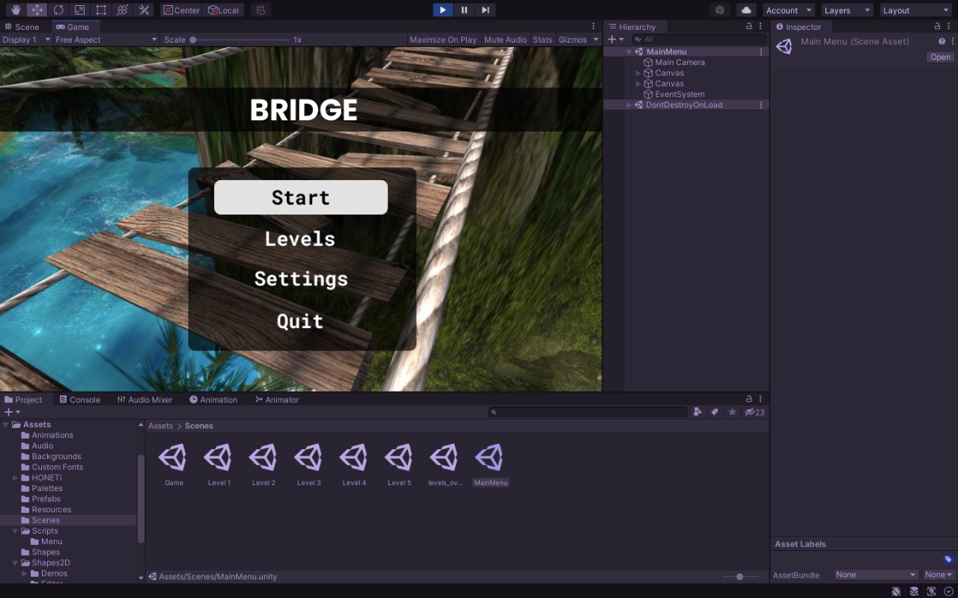Click Quit in the game menu
Screen dimensions: 958x598
pyautogui.click(x=300, y=321)
